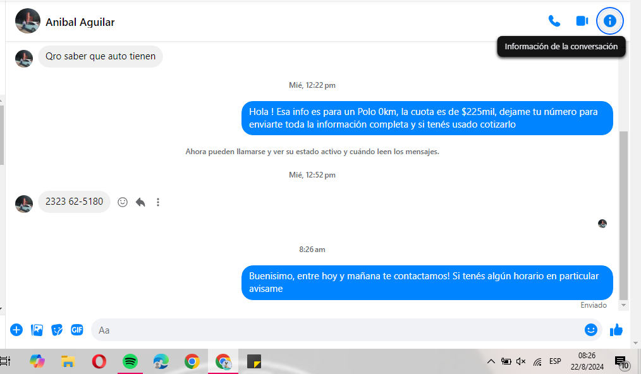Start a voice call with Anibal Aguilar
641x374 pixels.
click(554, 21)
